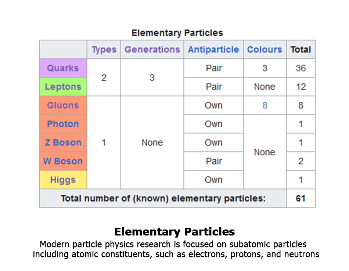
Task: Click the blue 8 colours link
Action: [265, 105]
